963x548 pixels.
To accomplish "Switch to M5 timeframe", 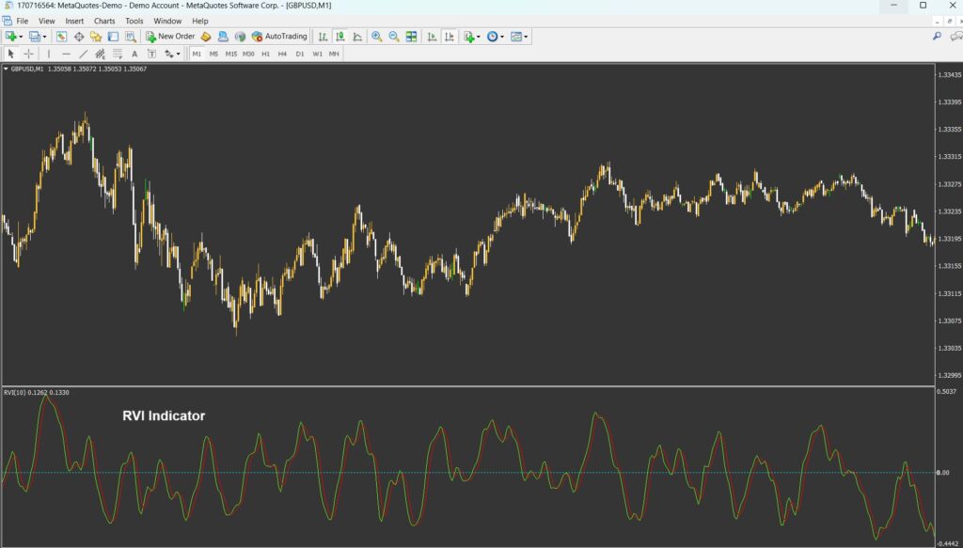I will [213, 54].
